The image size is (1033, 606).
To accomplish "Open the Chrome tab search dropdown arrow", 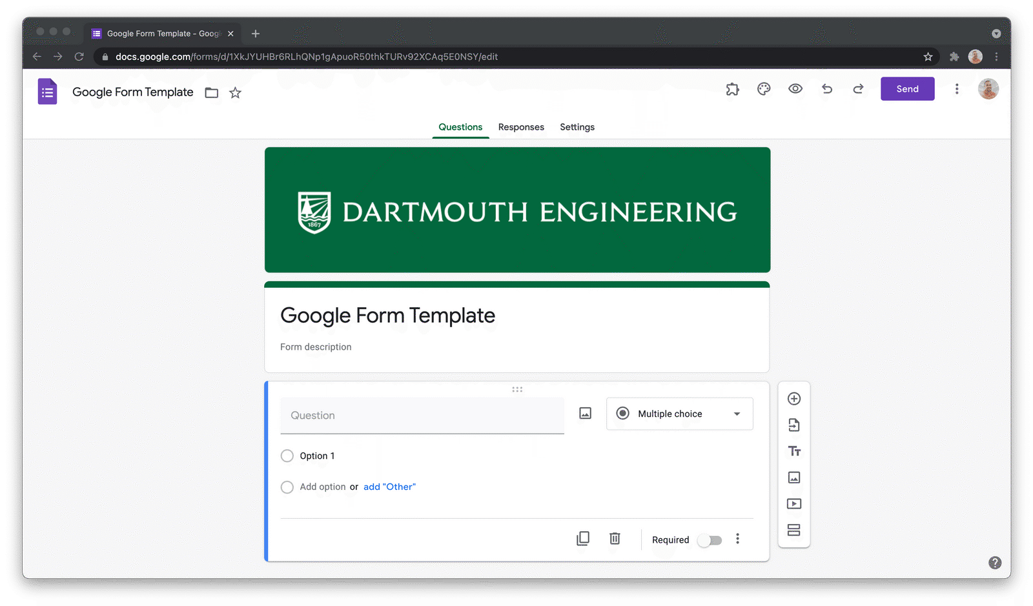I will coord(996,34).
